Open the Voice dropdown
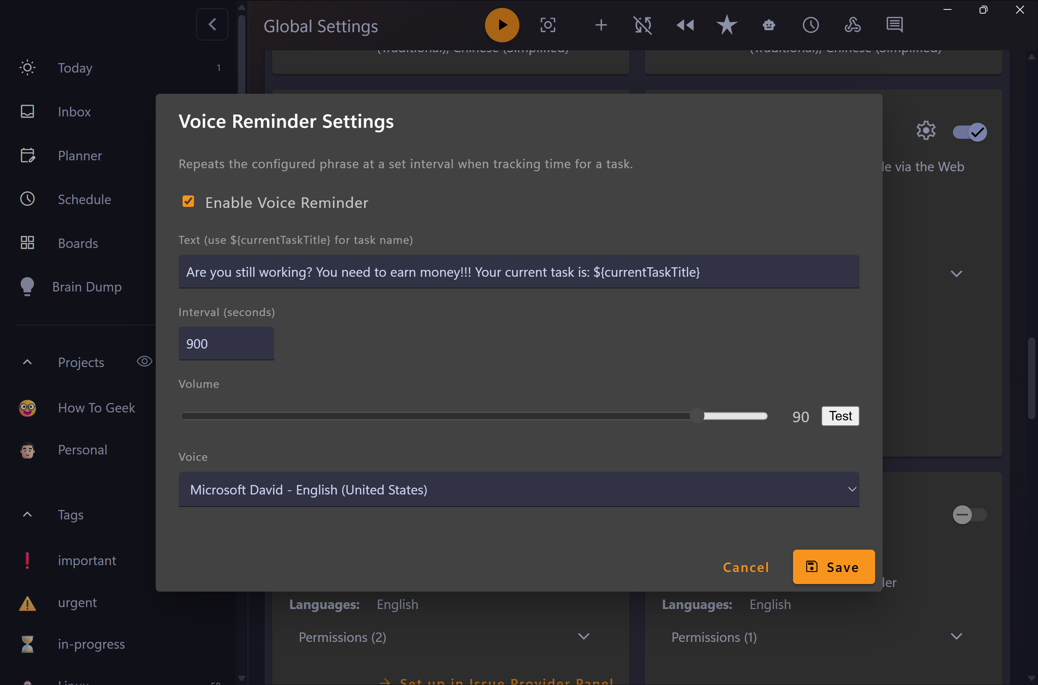Screen dimensions: 1038x685 [519, 489]
